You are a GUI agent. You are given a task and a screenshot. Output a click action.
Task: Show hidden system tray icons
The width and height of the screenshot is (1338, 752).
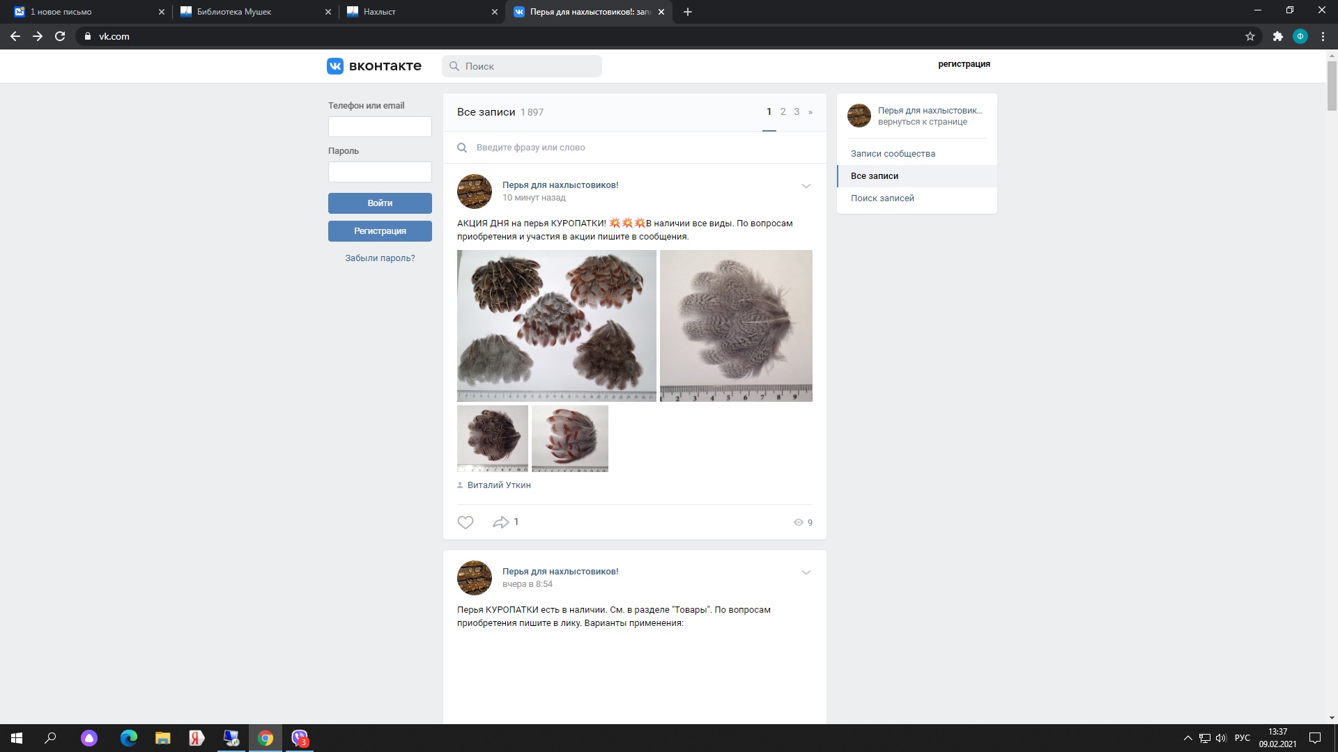tap(1187, 738)
